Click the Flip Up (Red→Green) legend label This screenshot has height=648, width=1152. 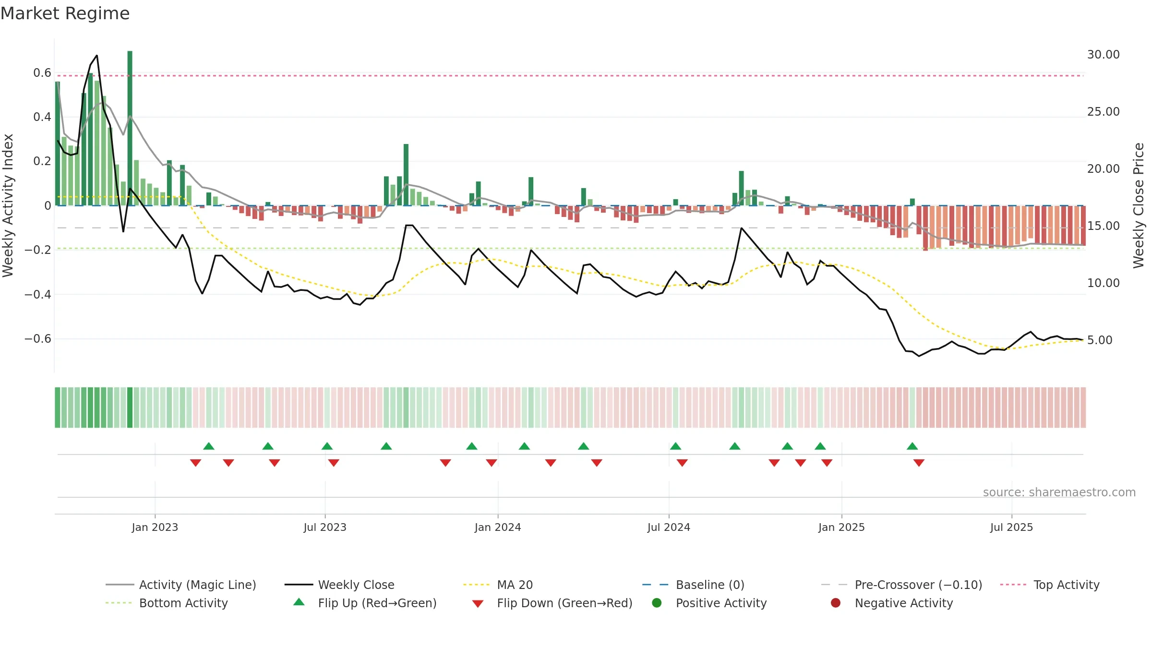(x=377, y=603)
